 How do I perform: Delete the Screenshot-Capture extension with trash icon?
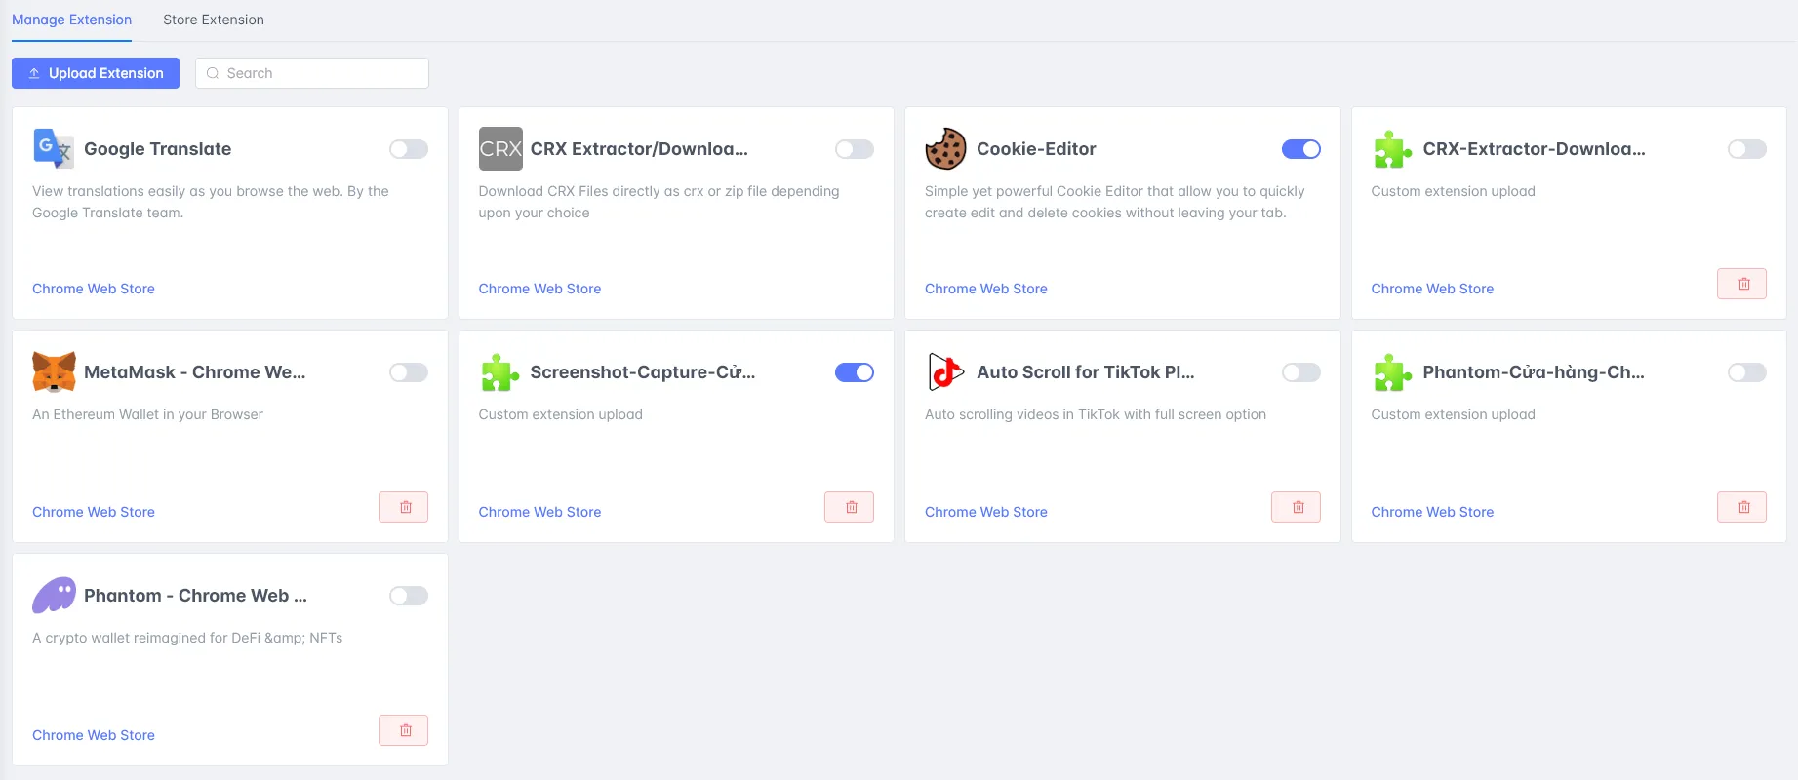(x=850, y=507)
